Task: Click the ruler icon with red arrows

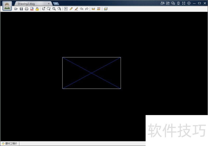Action: click(99, 9)
